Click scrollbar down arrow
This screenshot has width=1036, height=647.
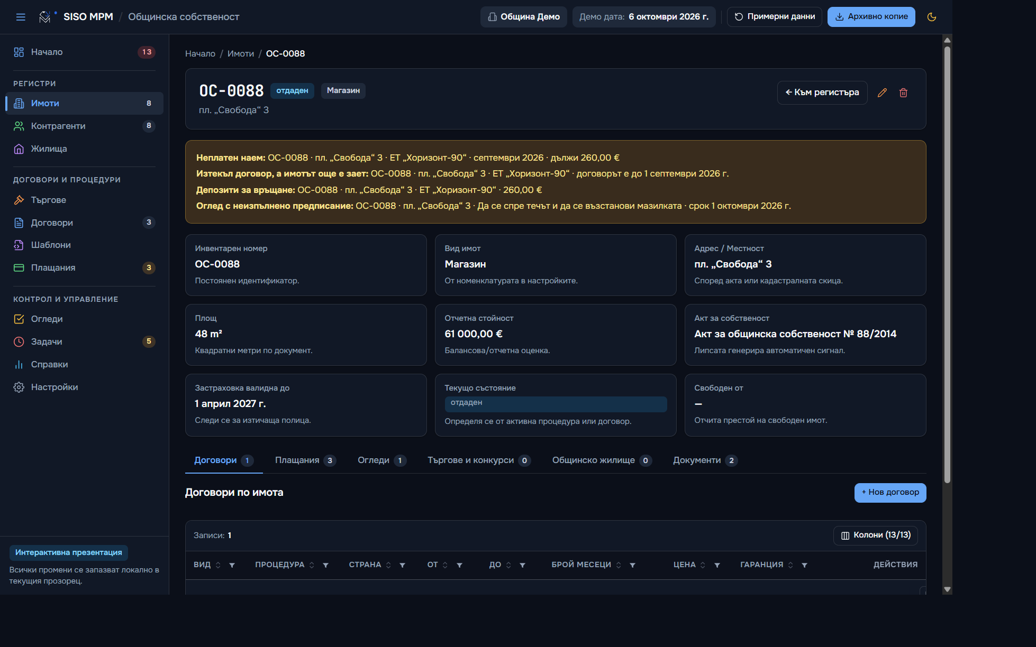947,589
